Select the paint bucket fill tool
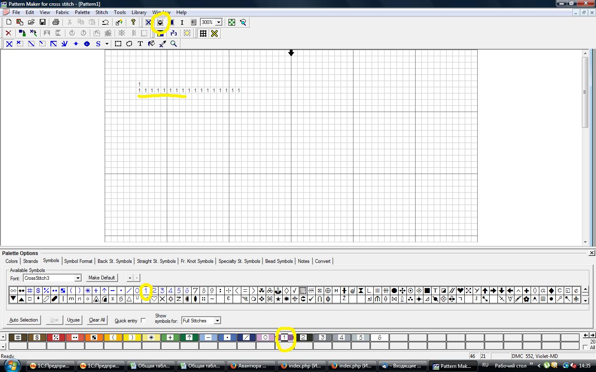Viewport: 596px width, 372px height. pos(151,44)
